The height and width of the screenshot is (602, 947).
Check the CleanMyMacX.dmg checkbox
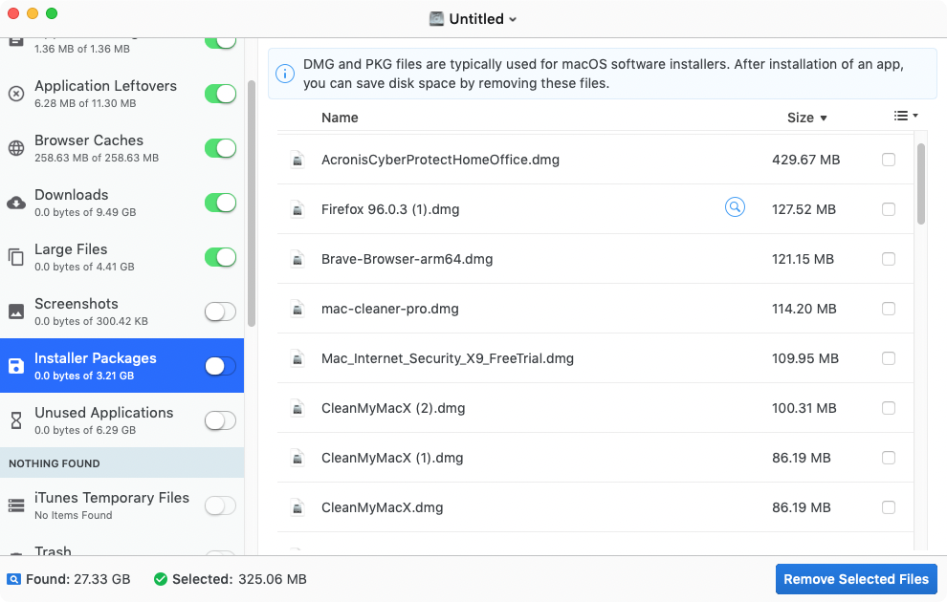[889, 508]
